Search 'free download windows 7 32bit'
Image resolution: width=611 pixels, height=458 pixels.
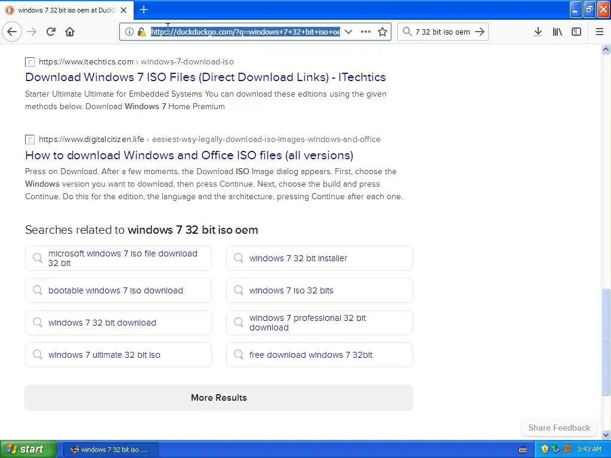click(x=319, y=355)
